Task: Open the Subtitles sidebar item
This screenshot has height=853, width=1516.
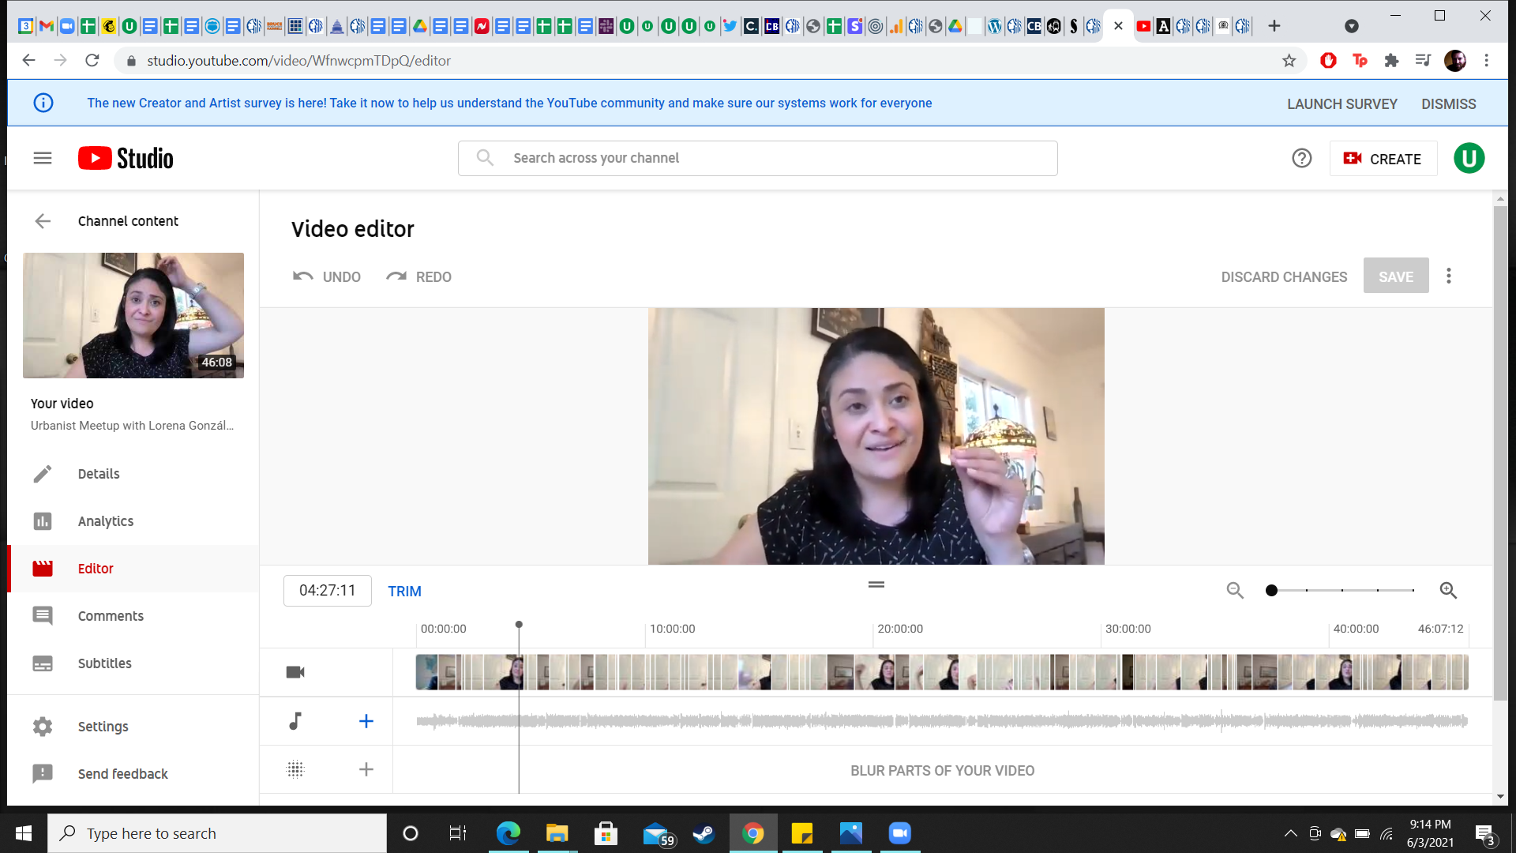Action: click(x=104, y=663)
